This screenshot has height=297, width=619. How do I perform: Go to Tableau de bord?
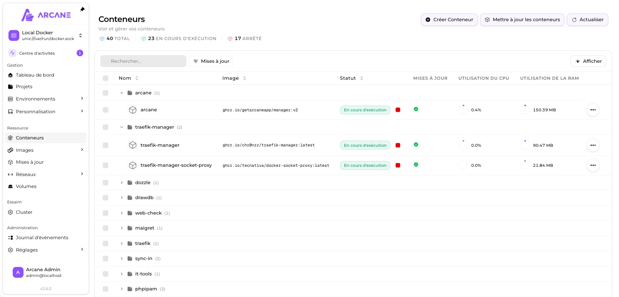point(46,75)
